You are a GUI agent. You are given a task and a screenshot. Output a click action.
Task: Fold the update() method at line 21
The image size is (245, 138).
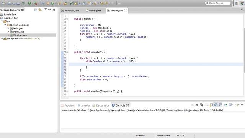pos(67,52)
